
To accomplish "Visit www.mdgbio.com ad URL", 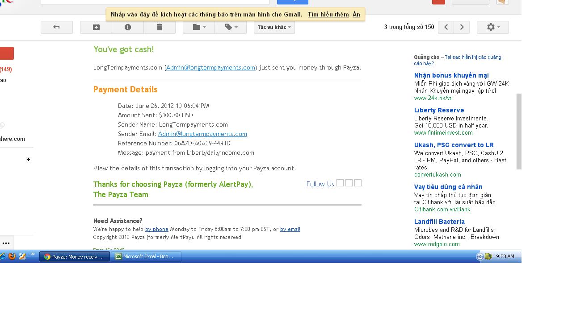I will [437, 244].
